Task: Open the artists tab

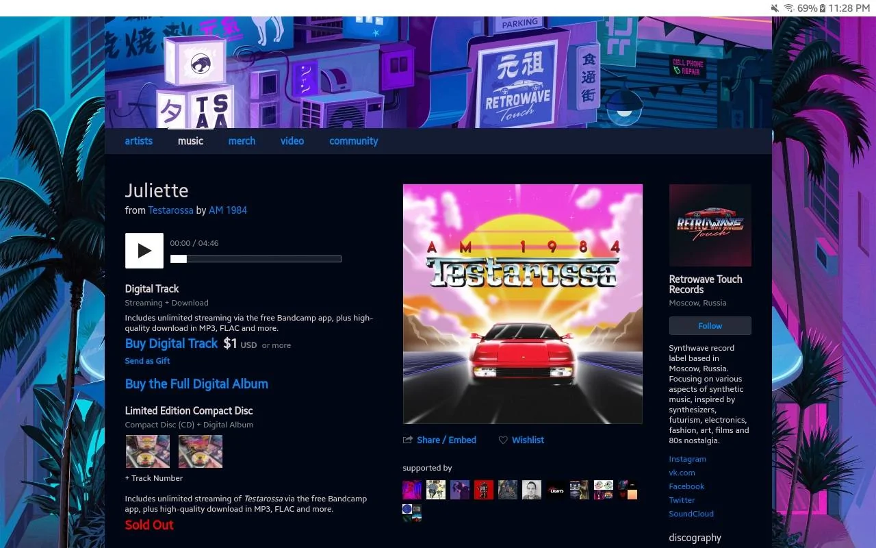Action: point(138,141)
